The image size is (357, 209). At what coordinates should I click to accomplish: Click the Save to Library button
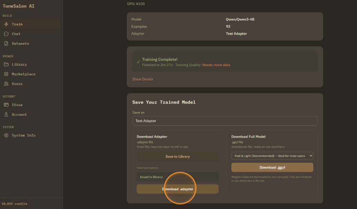tap(177, 157)
